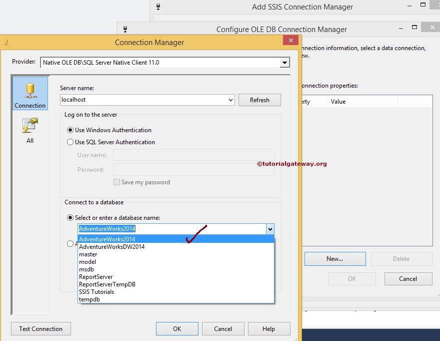
Task: Select the master database
Action: pos(176,254)
